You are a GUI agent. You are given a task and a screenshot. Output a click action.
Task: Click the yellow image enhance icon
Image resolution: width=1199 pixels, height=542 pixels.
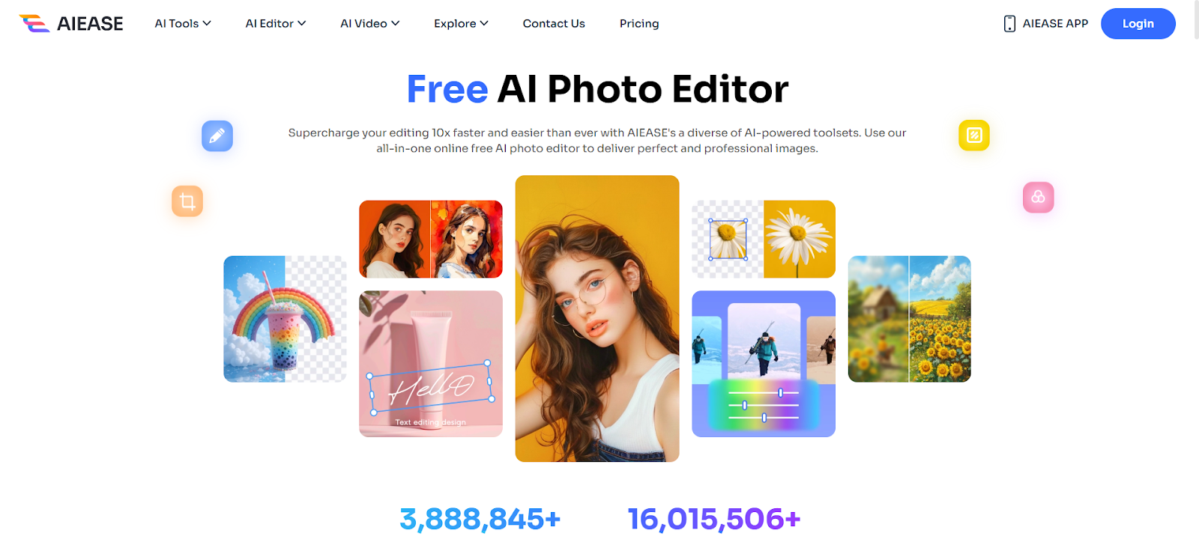[974, 135]
